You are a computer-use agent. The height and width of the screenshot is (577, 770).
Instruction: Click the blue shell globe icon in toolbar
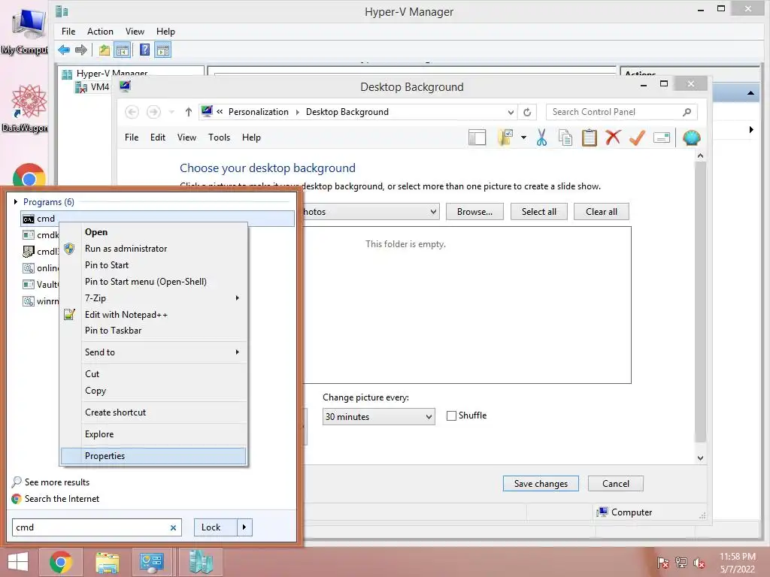click(692, 138)
